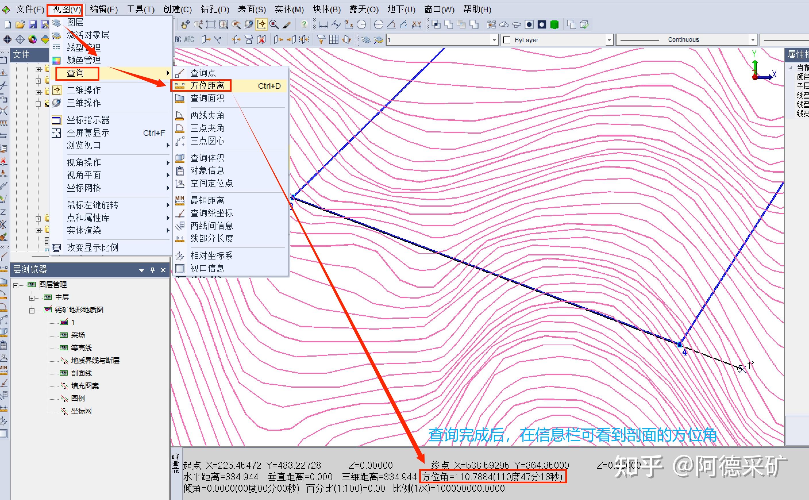Toggle the active-layer icon of layer 1
The width and height of the screenshot is (809, 500).
[x=64, y=322]
